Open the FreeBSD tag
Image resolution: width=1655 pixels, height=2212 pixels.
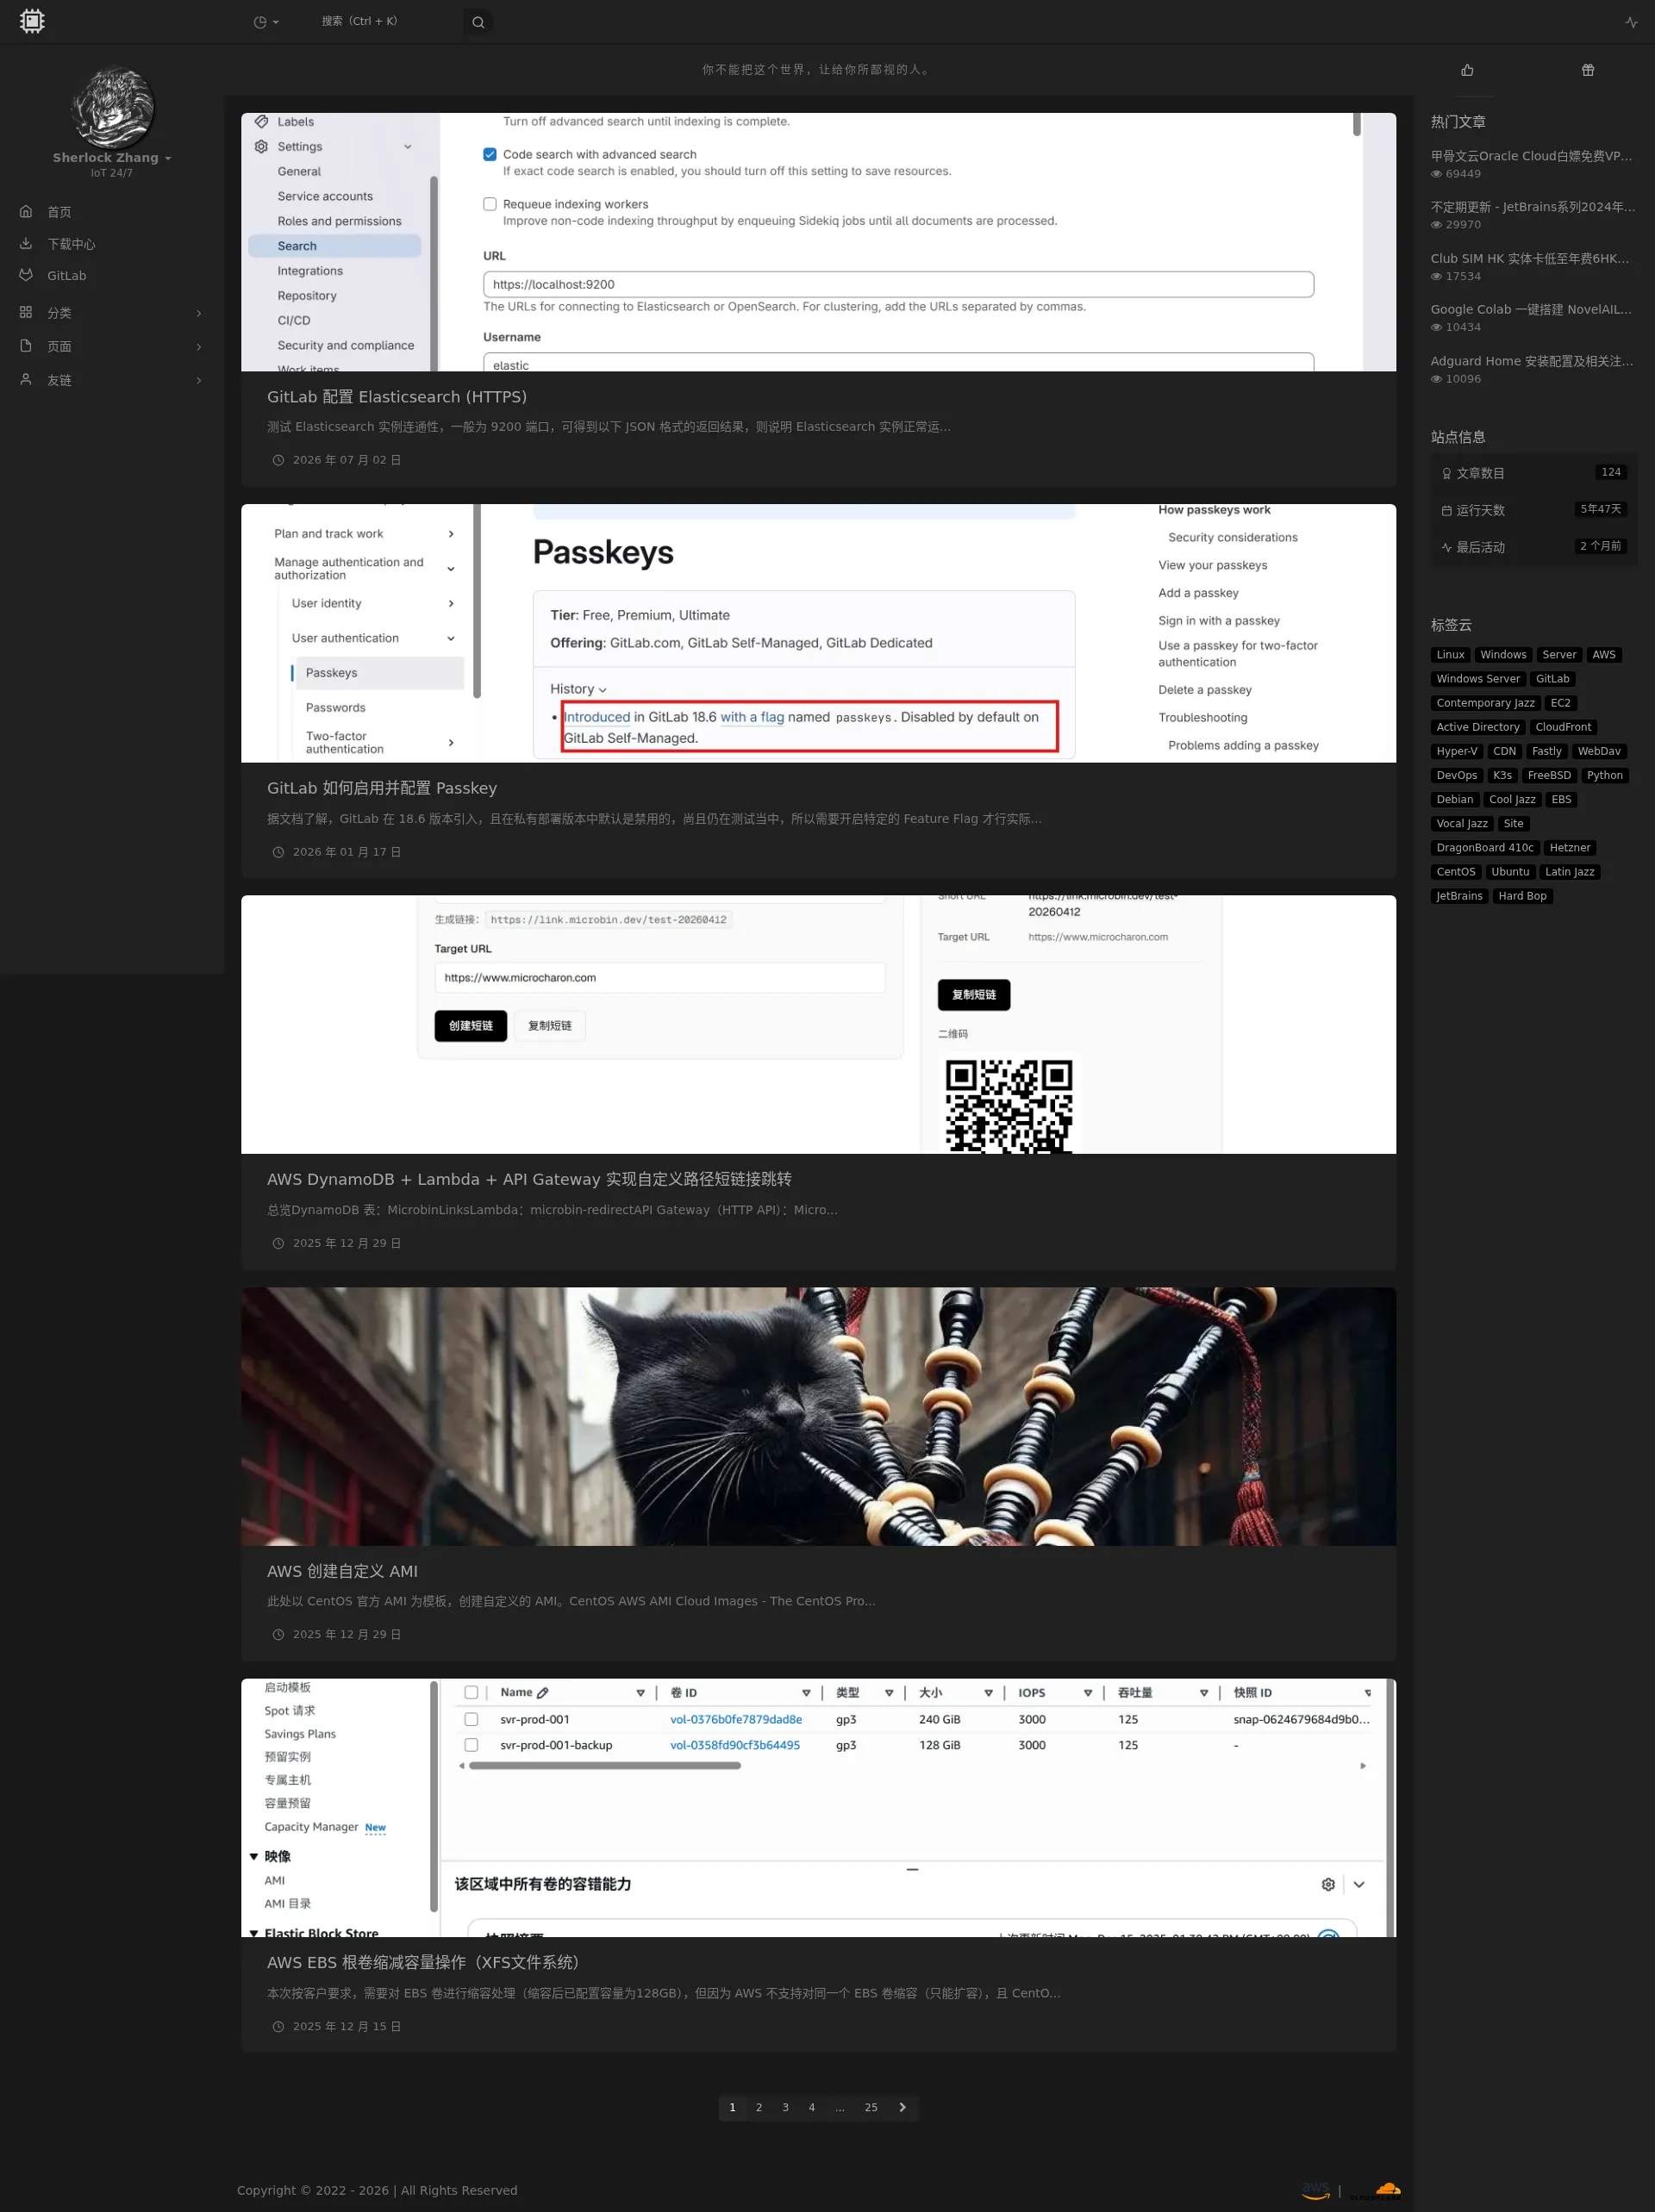click(x=1549, y=775)
